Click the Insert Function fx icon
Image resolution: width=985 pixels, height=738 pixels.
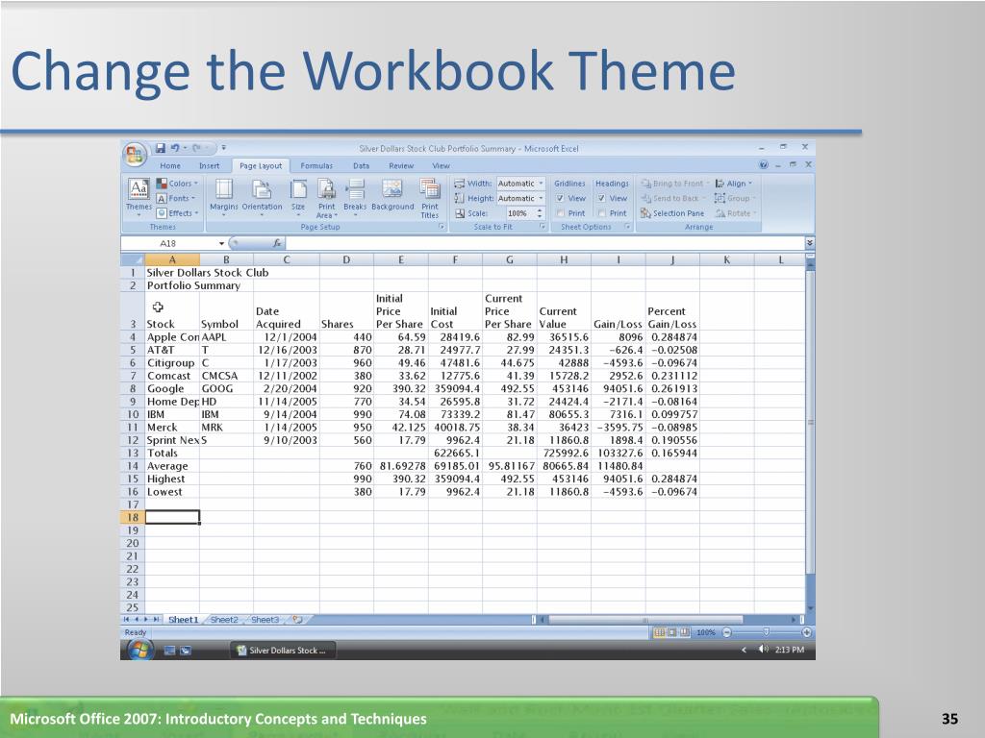click(x=277, y=243)
